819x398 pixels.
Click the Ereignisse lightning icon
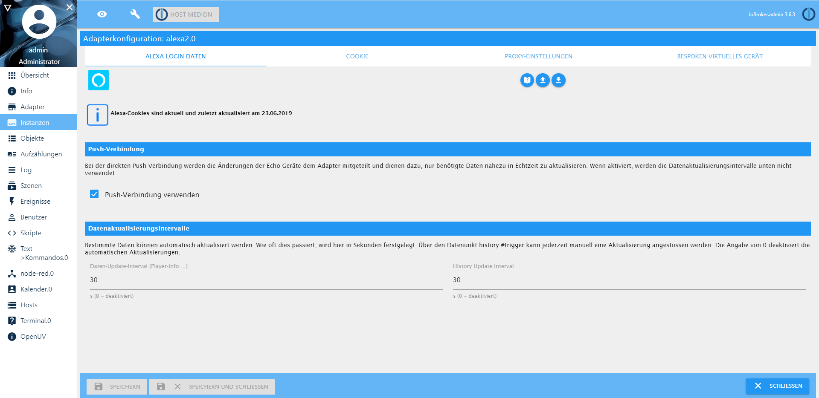click(x=12, y=201)
